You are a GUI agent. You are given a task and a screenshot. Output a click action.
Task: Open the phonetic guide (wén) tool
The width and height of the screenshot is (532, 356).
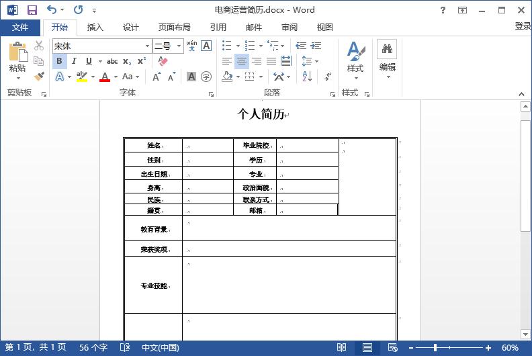pos(191,46)
